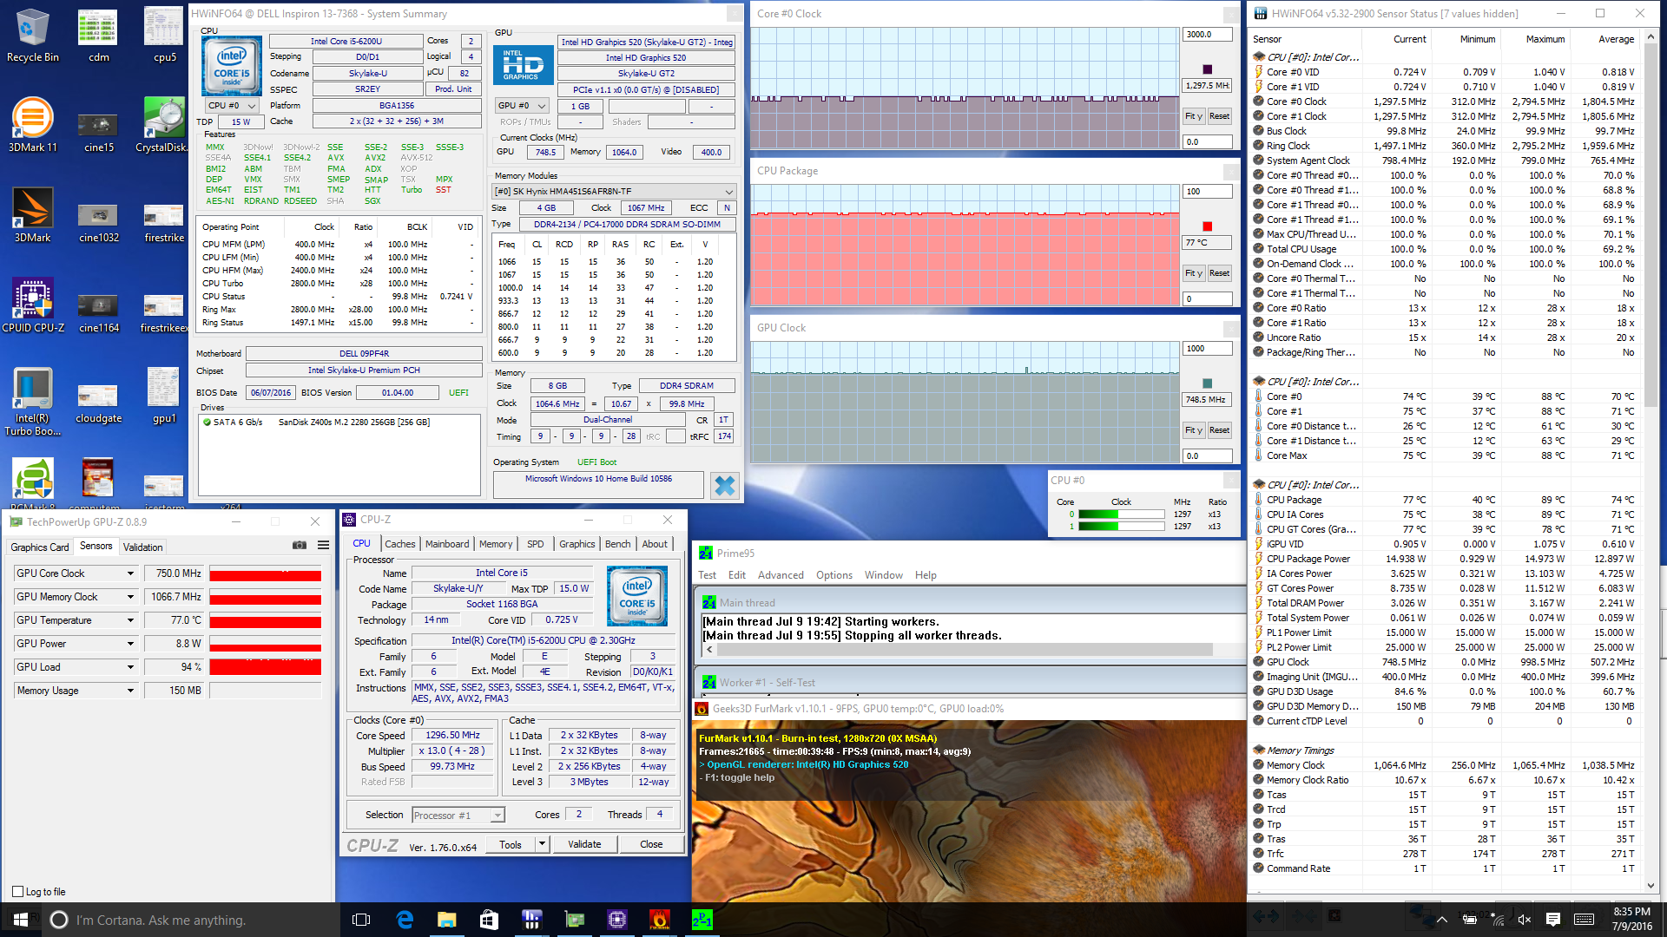Click Reset on GPU Clock graph

pos(1219,430)
